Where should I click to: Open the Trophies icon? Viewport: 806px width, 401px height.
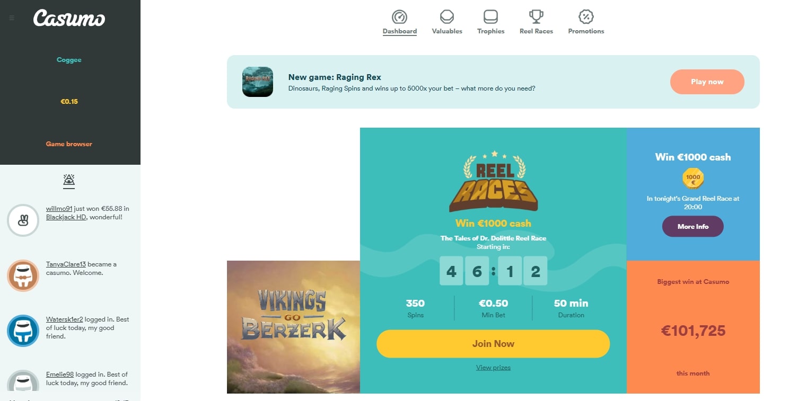tap(490, 16)
